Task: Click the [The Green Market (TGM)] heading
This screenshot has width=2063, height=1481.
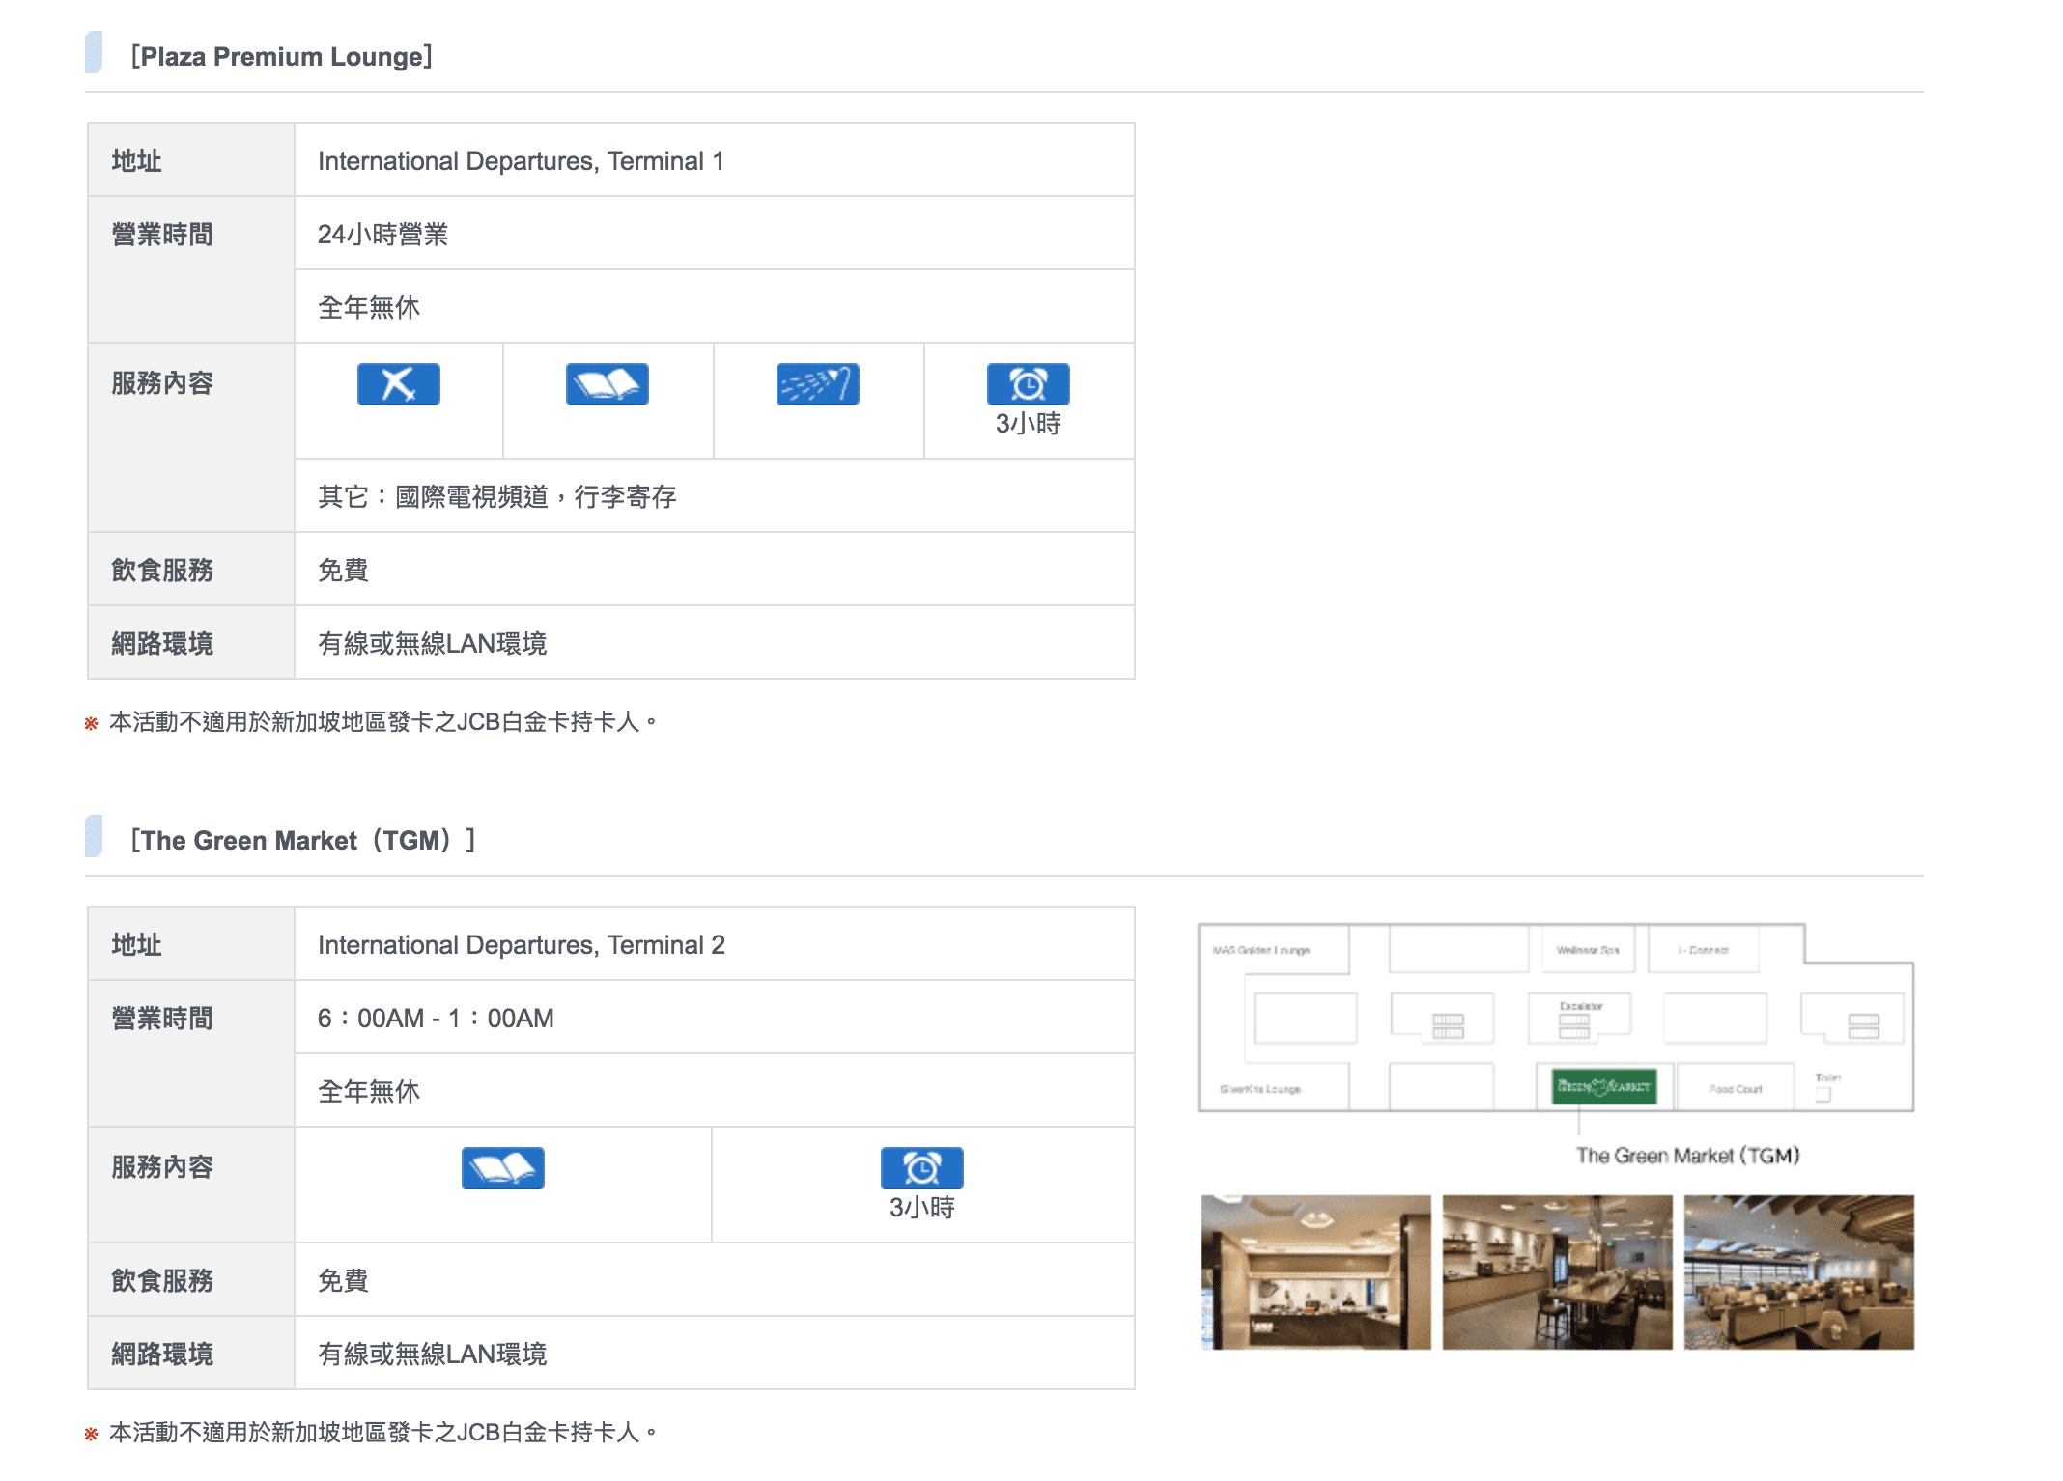Action: [x=303, y=840]
